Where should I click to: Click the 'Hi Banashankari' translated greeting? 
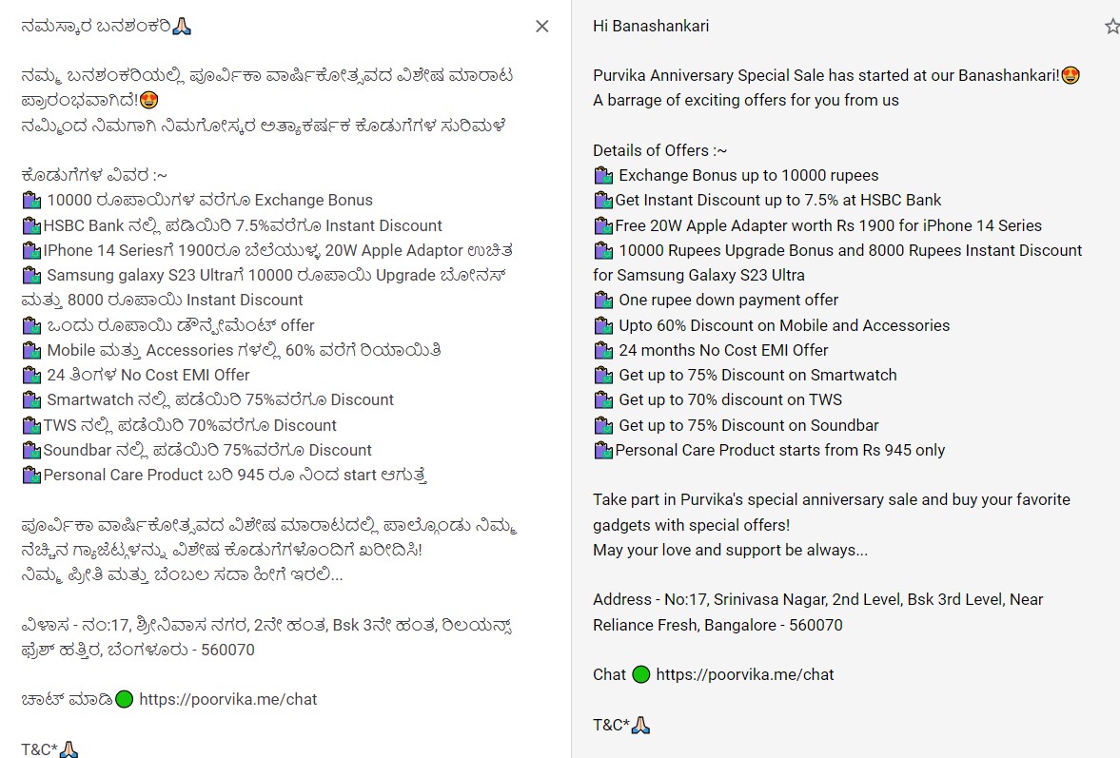tap(651, 26)
